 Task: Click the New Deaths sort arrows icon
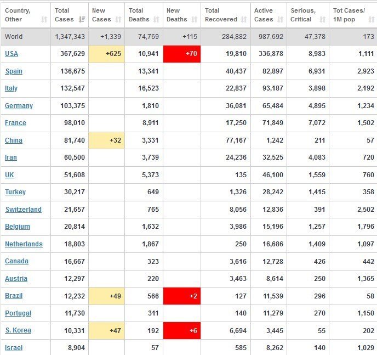pos(194,19)
